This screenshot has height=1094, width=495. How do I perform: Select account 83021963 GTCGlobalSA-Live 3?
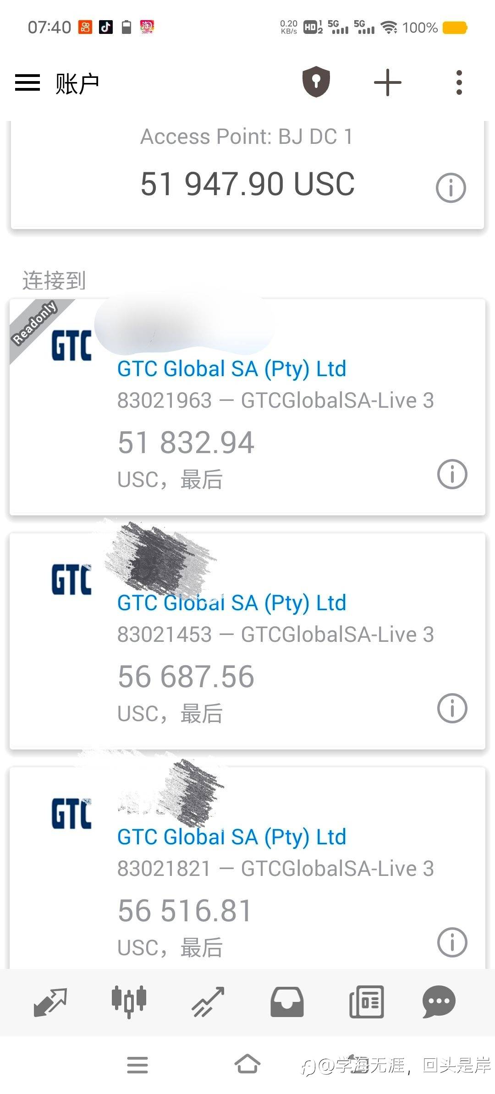(x=275, y=400)
